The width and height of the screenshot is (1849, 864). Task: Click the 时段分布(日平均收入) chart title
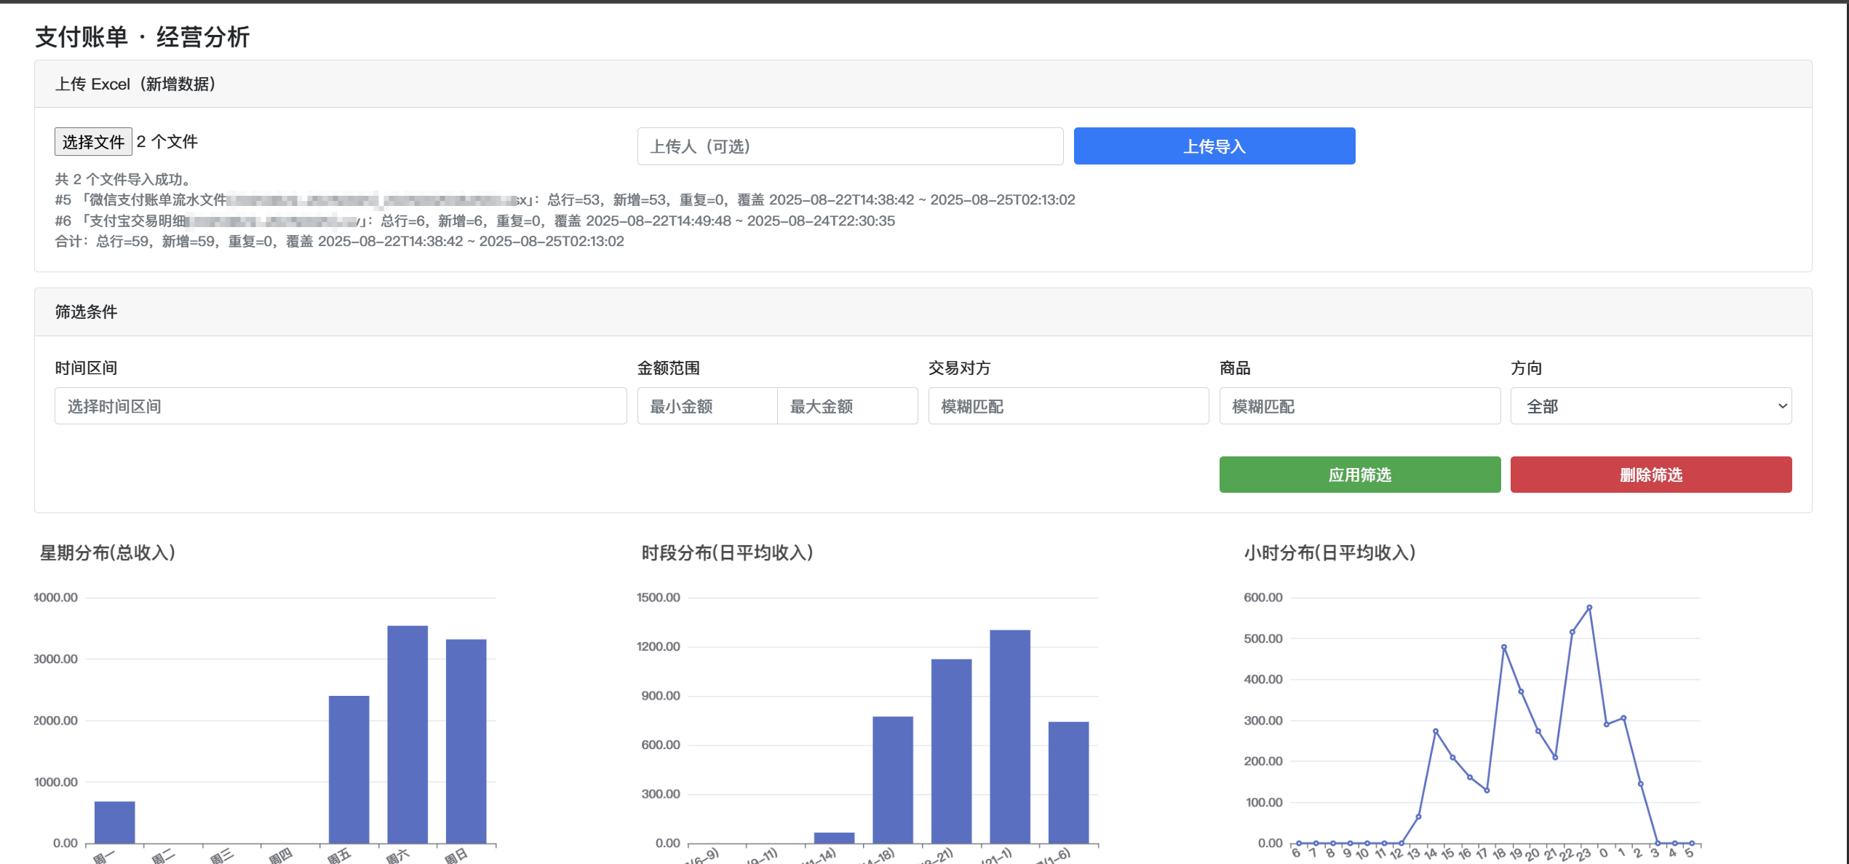coord(727,552)
